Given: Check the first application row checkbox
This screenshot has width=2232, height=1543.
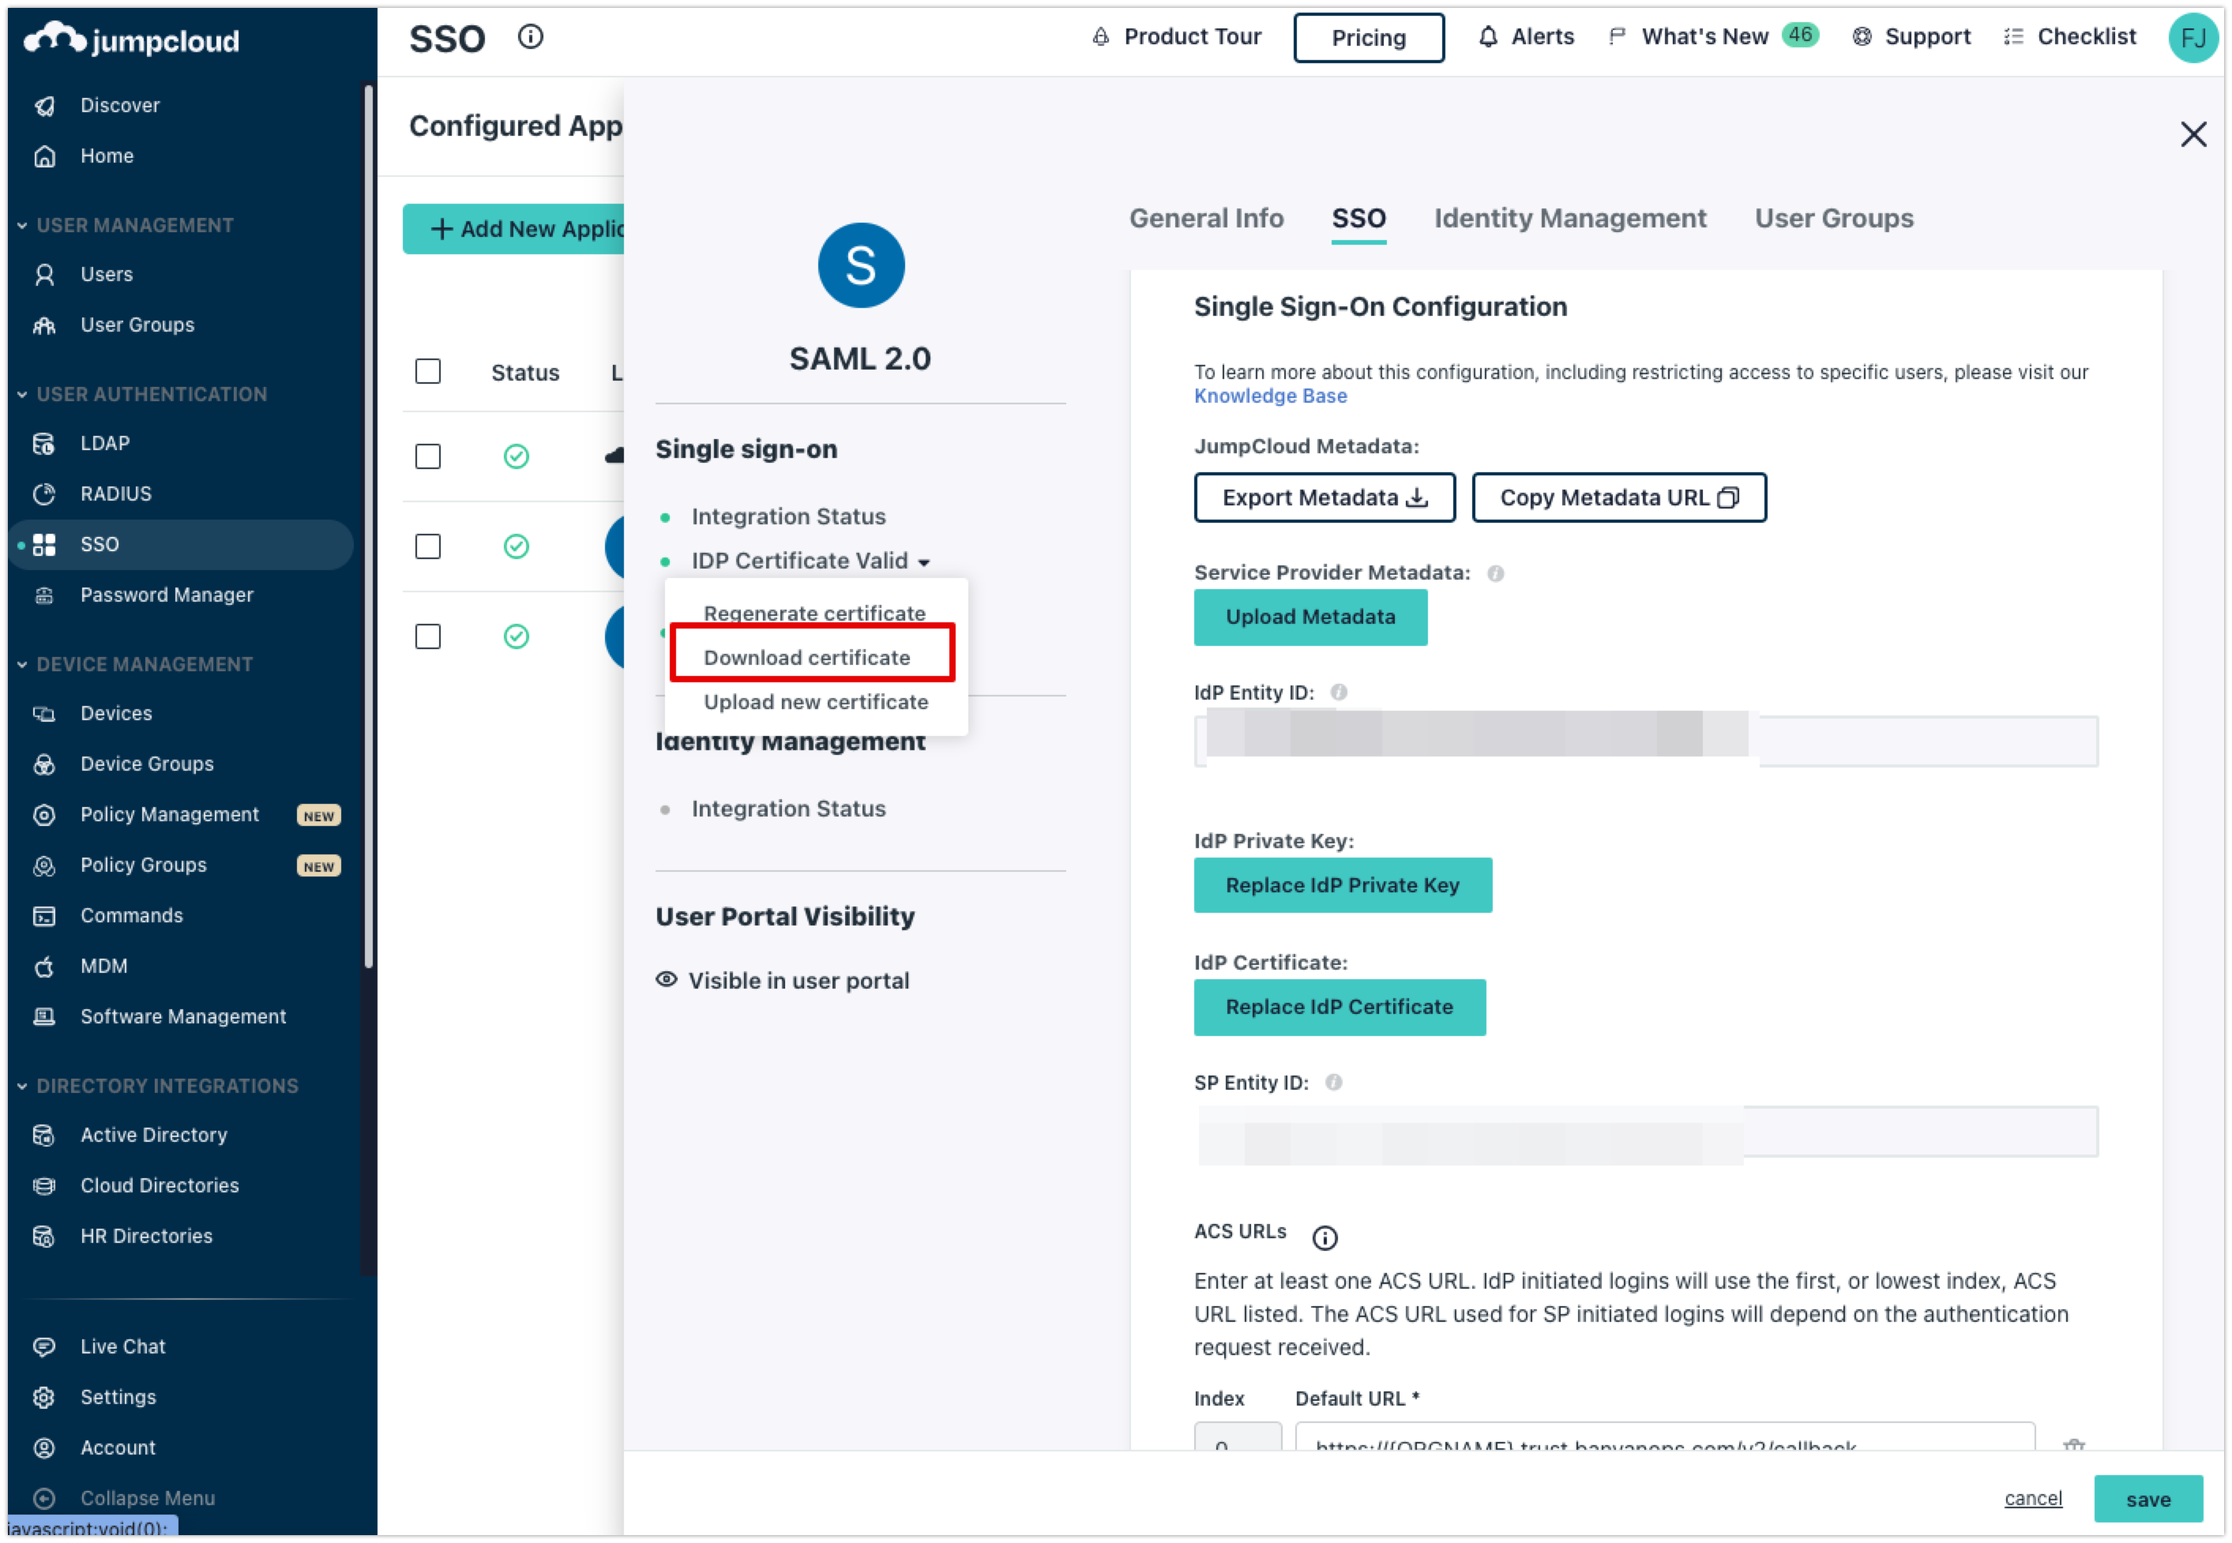Looking at the screenshot, I should (x=427, y=456).
